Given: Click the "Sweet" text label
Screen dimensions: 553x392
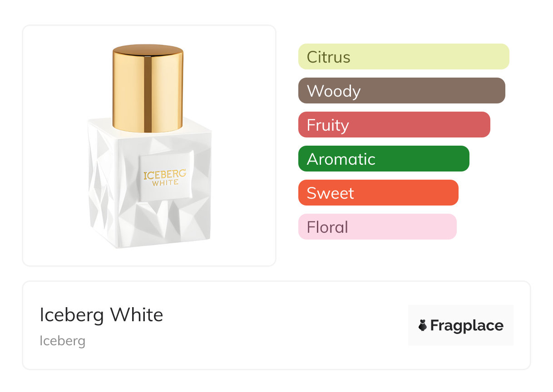Looking at the screenshot, I should [330, 193].
